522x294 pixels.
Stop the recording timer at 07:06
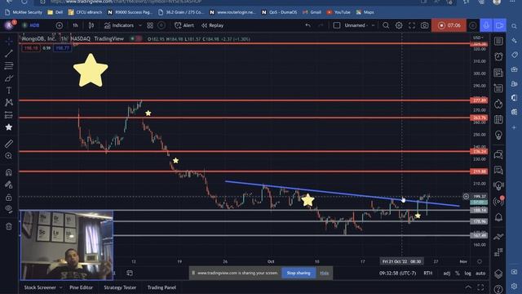click(x=449, y=25)
